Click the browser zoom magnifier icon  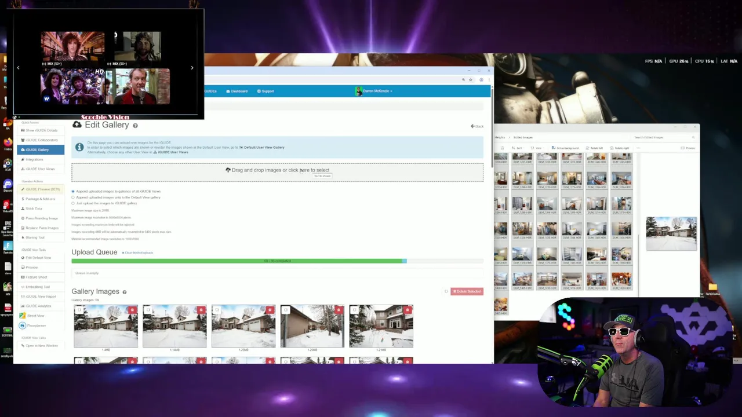[x=463, y=79]
